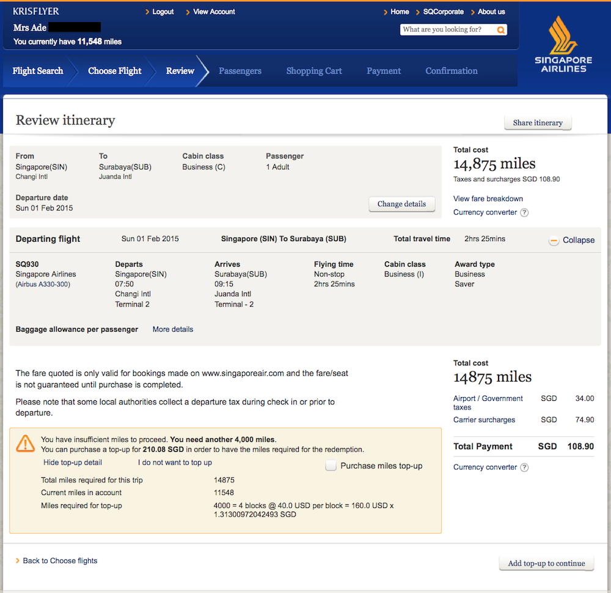This screenshot has width=611, height=593.
Task: Click the 2hrs 25mins total travel time
Action: tap(485, 239)
